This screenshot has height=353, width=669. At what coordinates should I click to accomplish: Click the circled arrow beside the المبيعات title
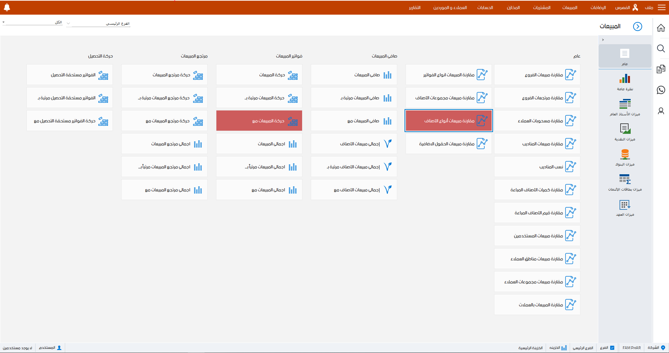[637, 26]
